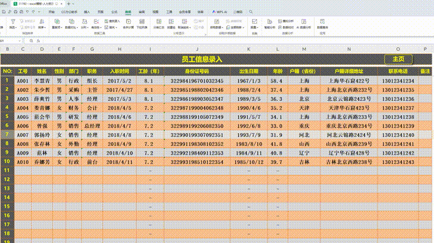Switch to the Home (开始) ribbon tab
434x243 pixels.
[x=52, y=12]
